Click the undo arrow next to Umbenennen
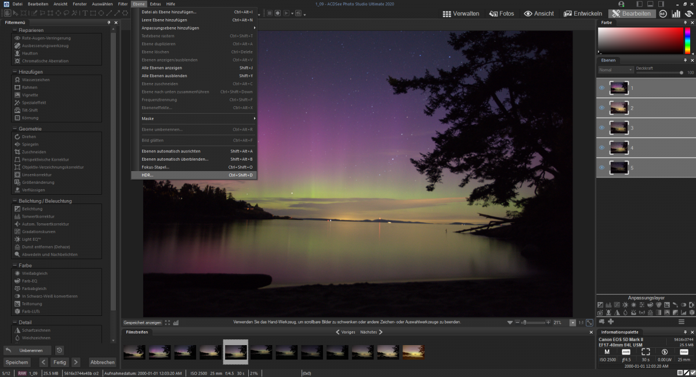 click(x=8, y=350)
